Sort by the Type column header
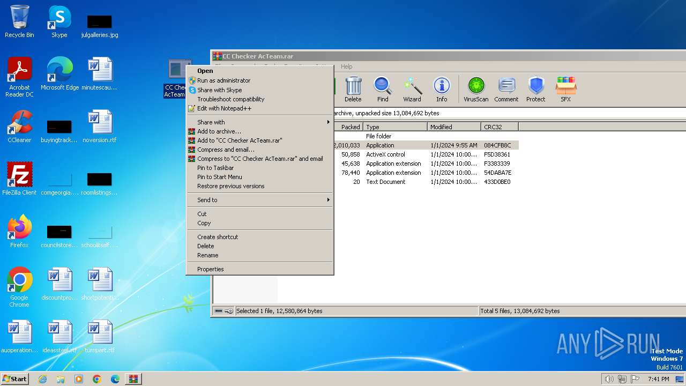The width and height of the screenshot is (686, 386). pyautogui.click(x=396, y=127)
